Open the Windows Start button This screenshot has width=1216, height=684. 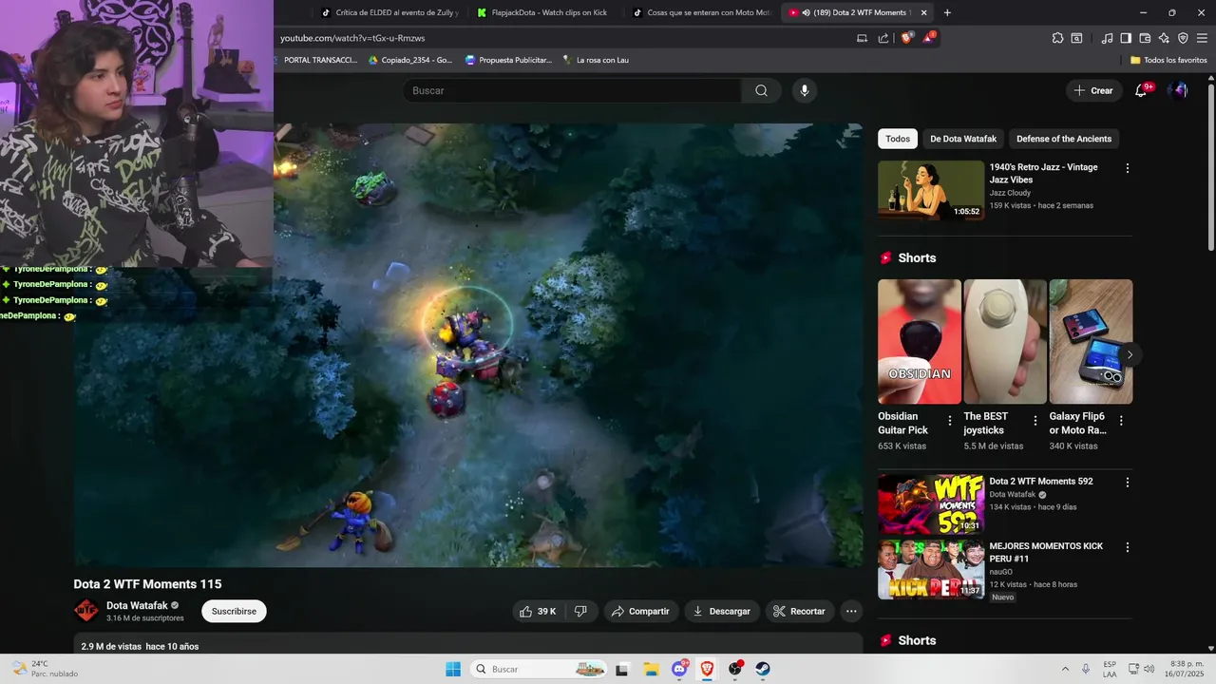(452, 669)
